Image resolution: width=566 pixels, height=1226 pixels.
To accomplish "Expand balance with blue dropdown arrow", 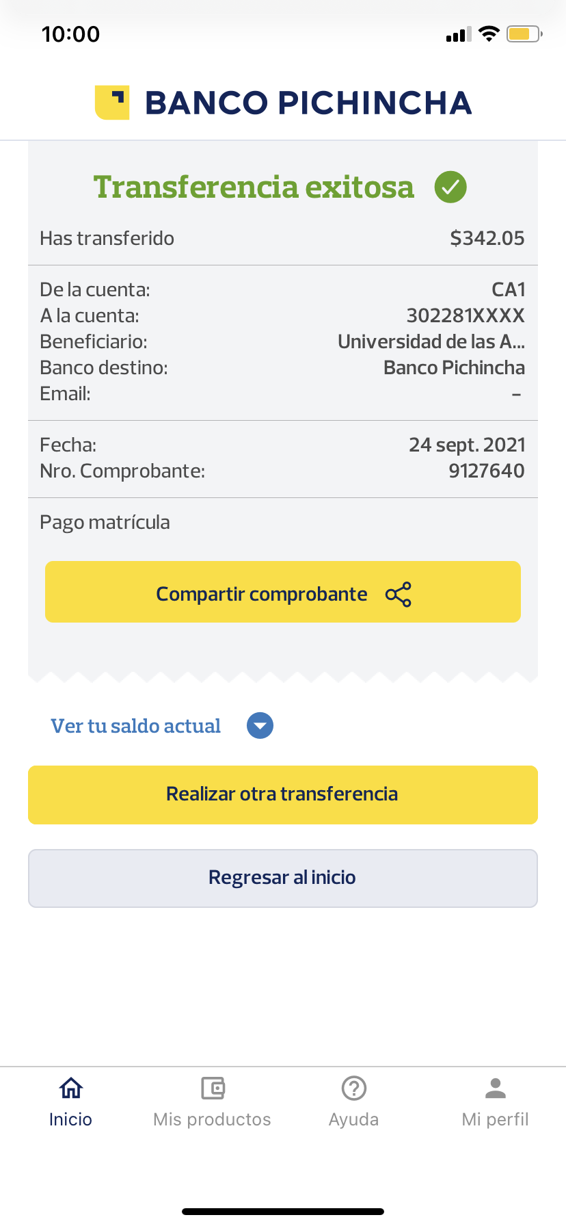I will pos(260,726).
